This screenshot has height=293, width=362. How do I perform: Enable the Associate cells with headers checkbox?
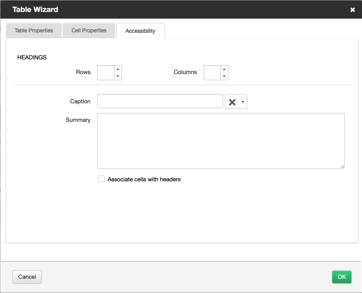tap(101, 179)
